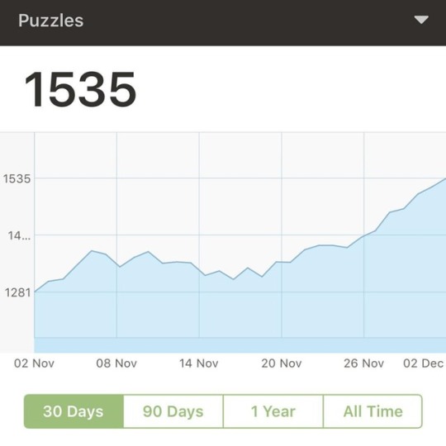Image resolution: width=446 pixels, height=446 pixels.
Task: Click the 02 Nov date label
Action: coord(34,363)
